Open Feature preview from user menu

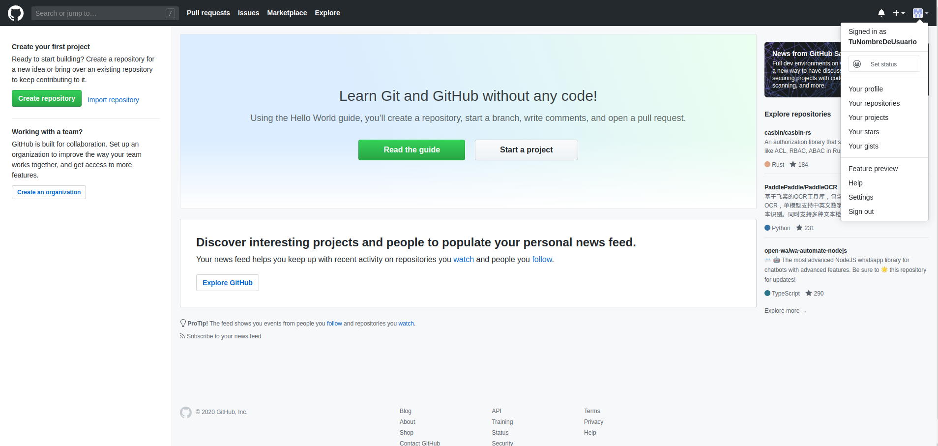[x=884, y=169]
